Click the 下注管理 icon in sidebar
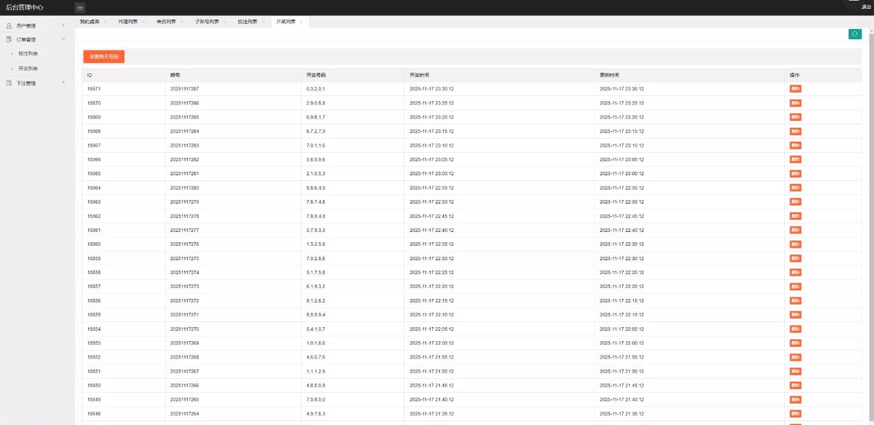This screenshot has height=425, width=874. (9, 83)
